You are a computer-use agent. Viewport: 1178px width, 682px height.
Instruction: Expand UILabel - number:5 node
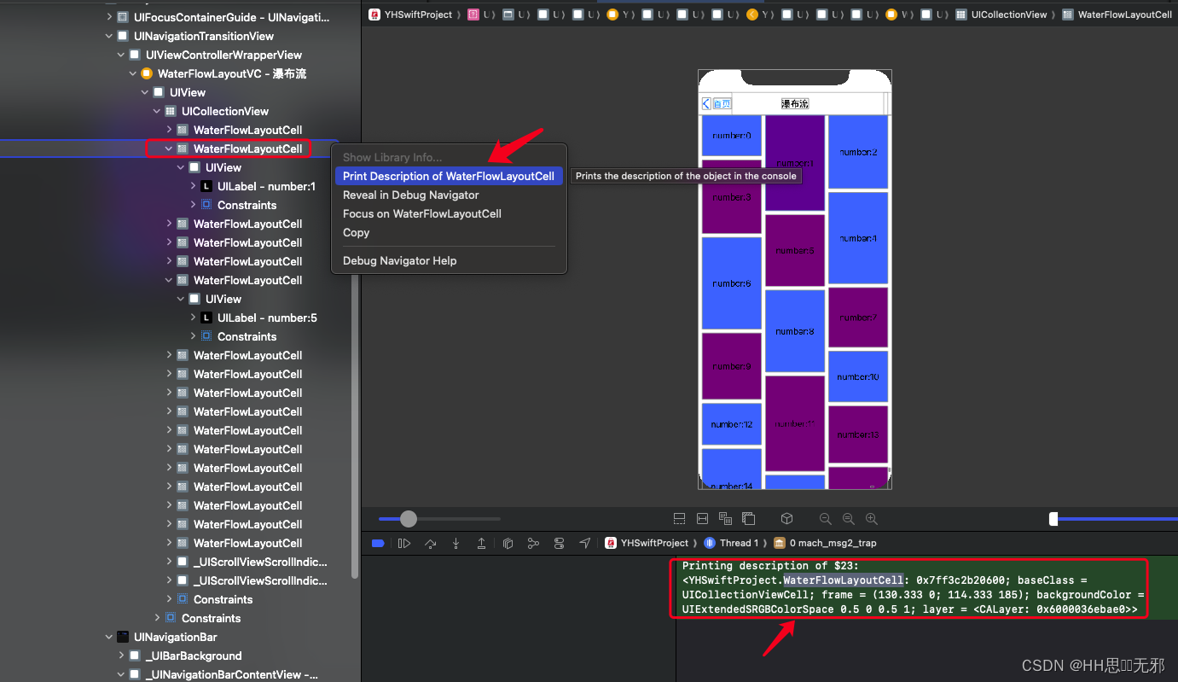193,318
